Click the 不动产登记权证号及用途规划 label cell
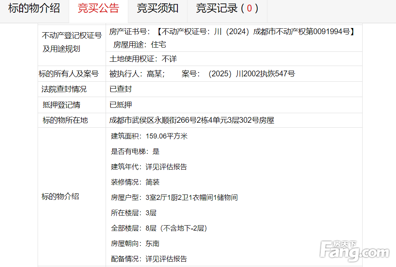The width and height of the screenshot is (396, 267). [x=72, y=42]
